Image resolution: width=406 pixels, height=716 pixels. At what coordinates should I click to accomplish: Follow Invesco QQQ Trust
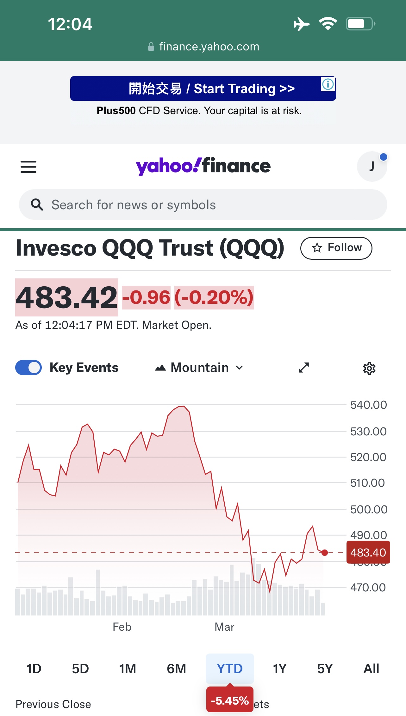click(336, 248)
